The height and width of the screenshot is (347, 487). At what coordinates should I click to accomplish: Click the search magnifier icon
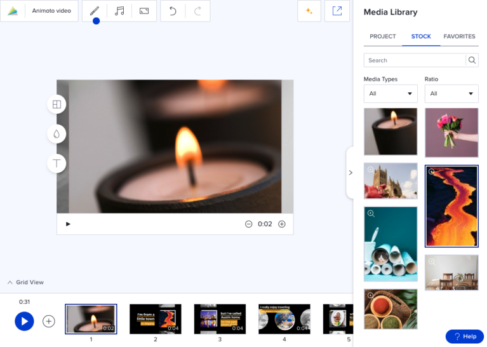(472, 60)
